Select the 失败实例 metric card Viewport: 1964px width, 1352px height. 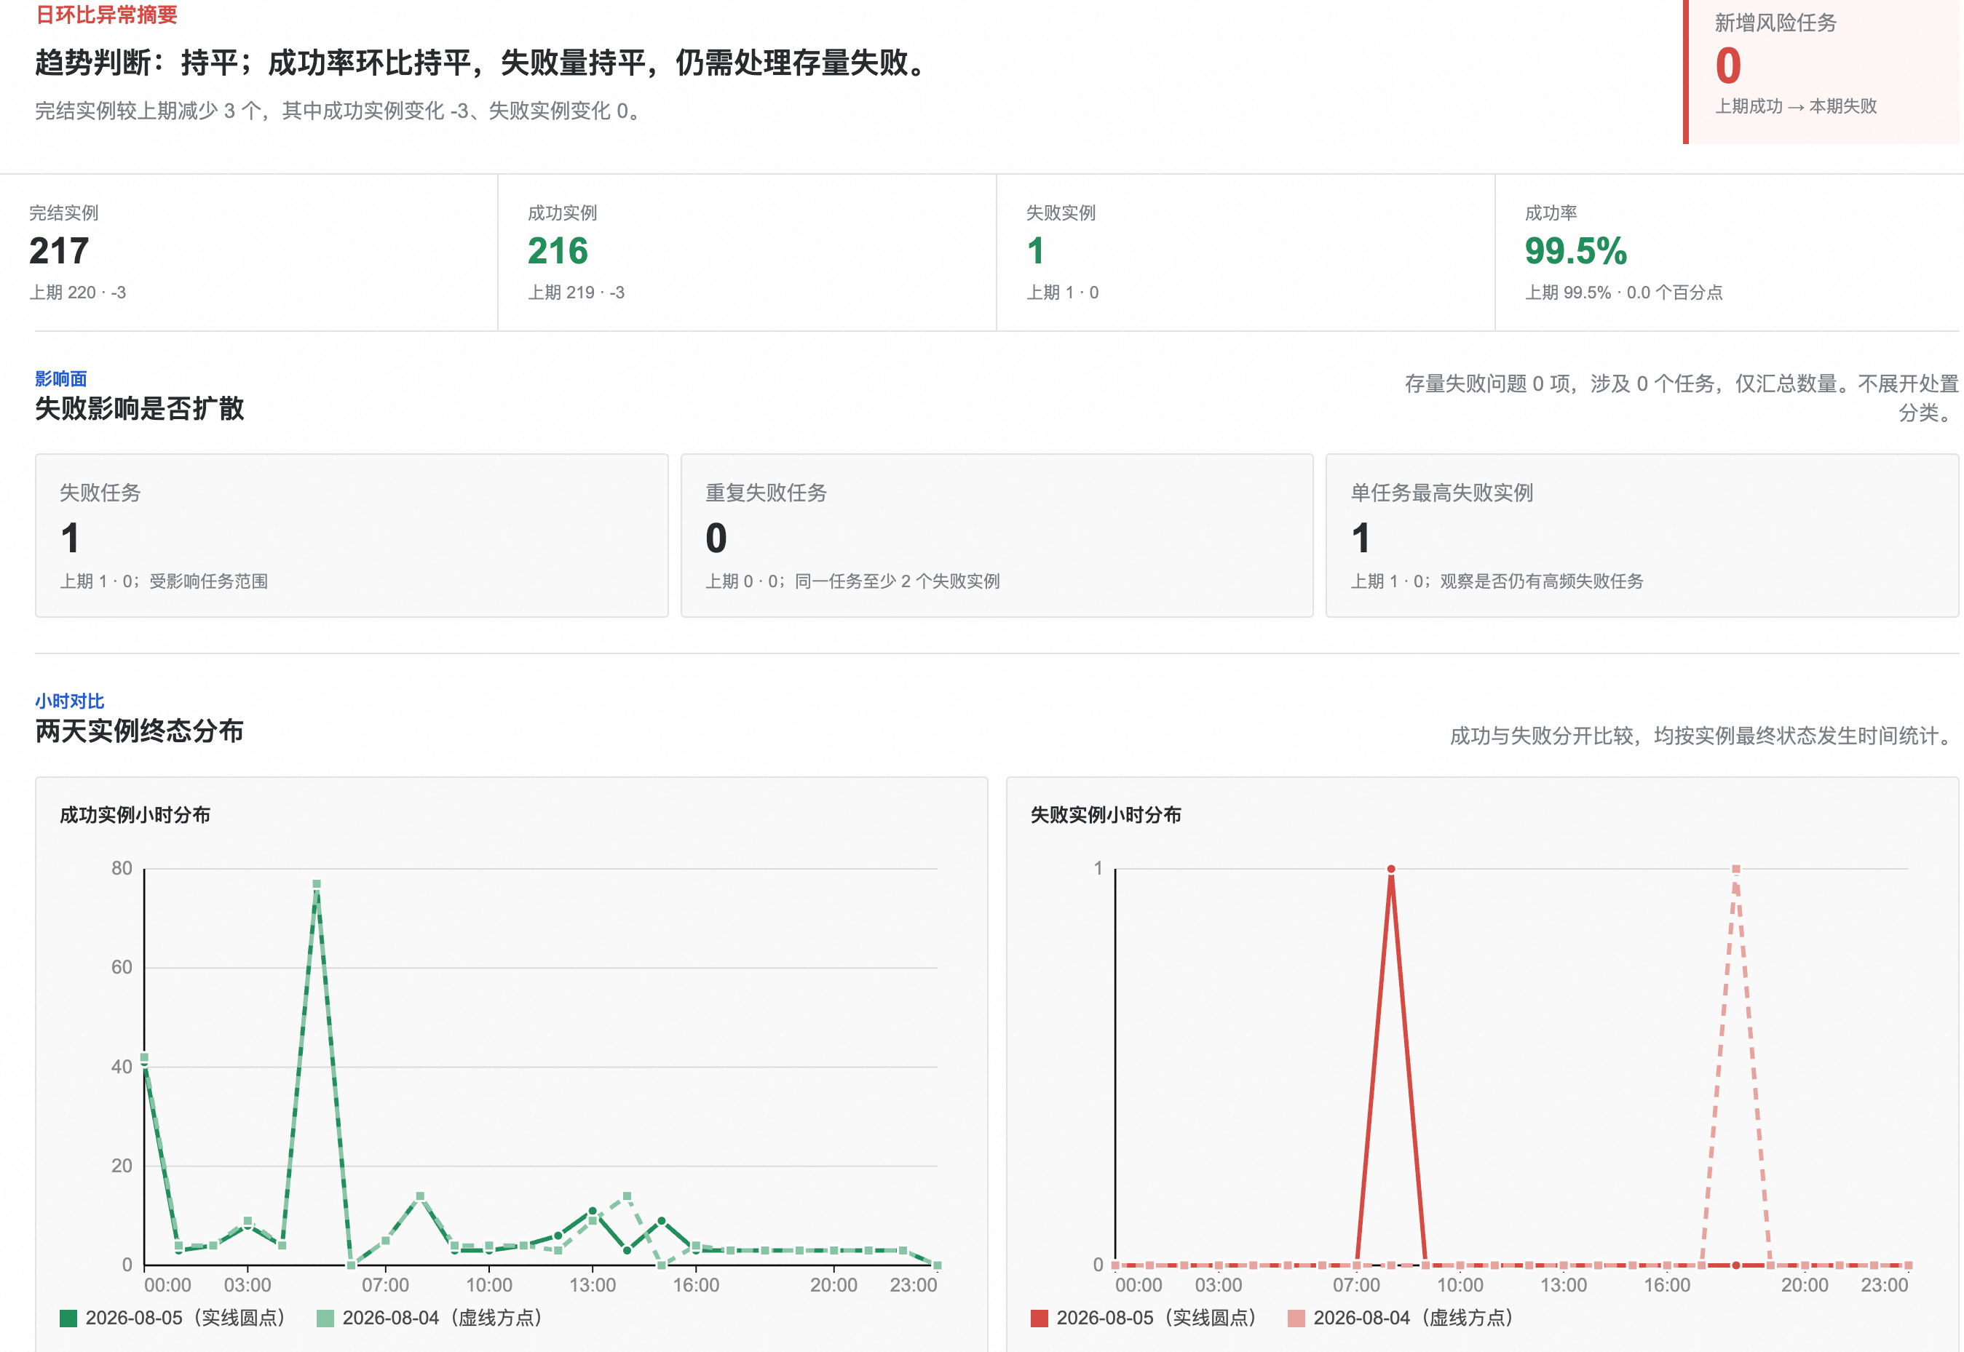click(x=1246, y=252)
